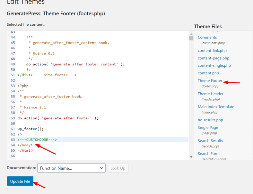Click the code editor scroll up arrow
The image size is (253, 194).
(191, 34)
